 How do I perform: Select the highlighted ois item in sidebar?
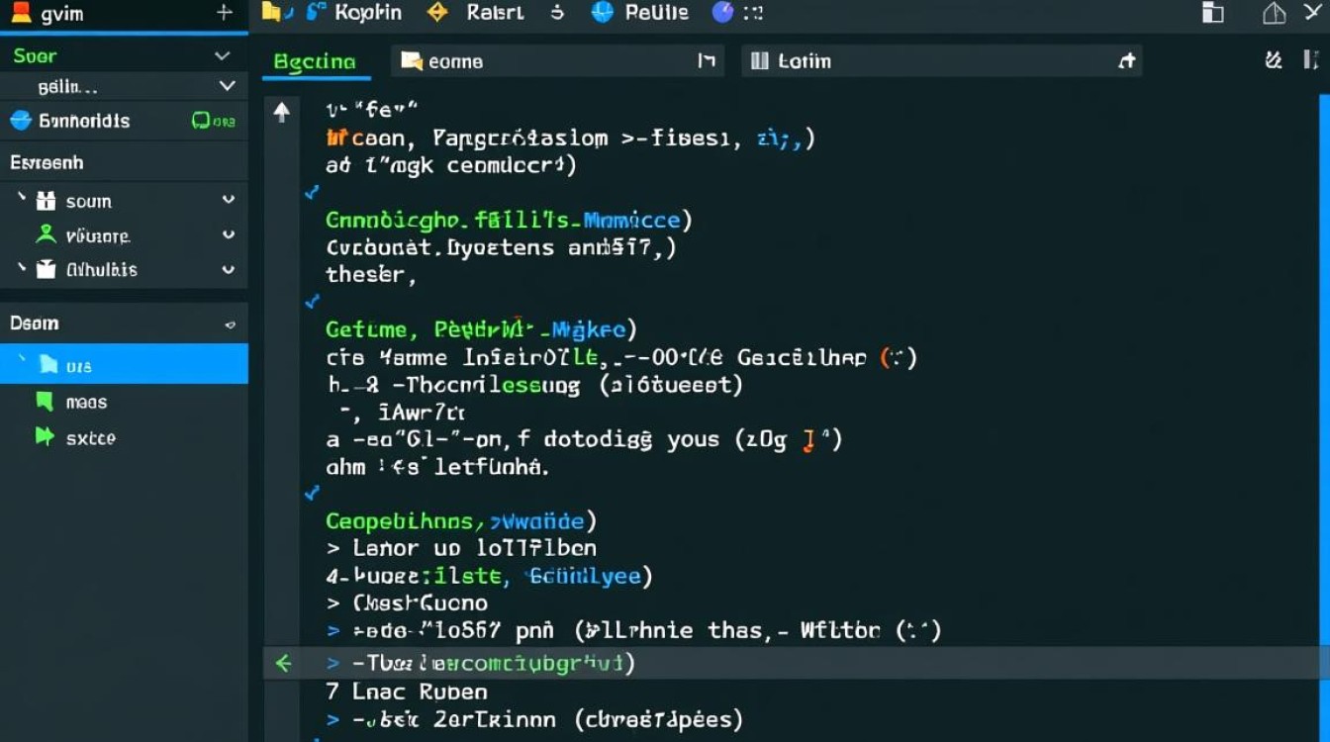[x=79, y=365]
